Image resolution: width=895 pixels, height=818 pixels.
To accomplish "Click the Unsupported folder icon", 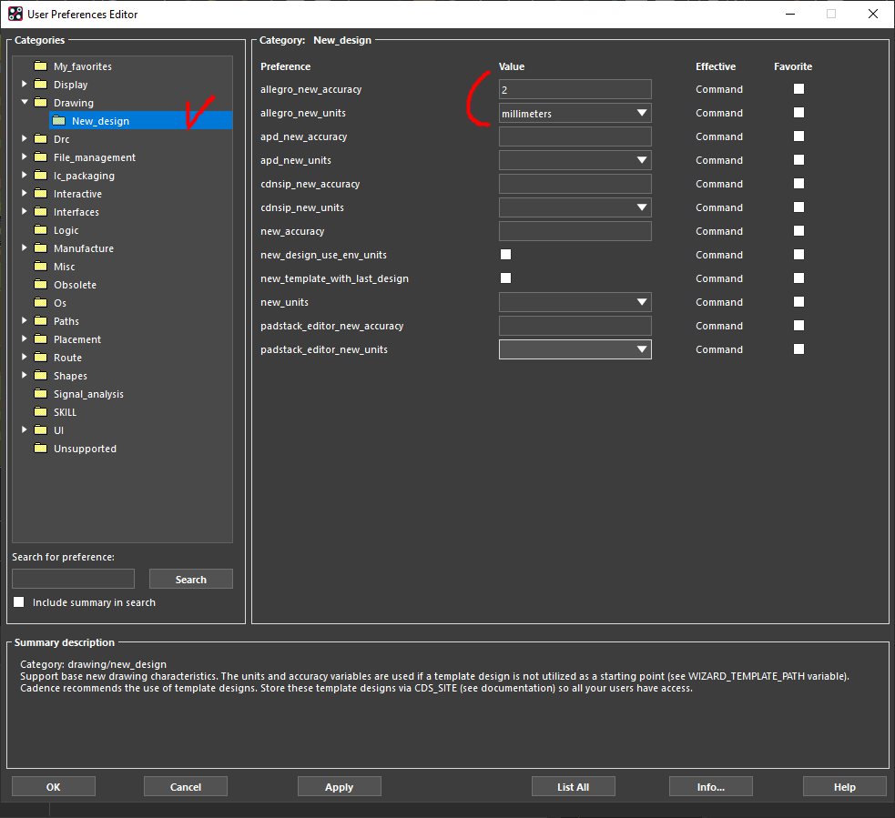I will 41,449.
